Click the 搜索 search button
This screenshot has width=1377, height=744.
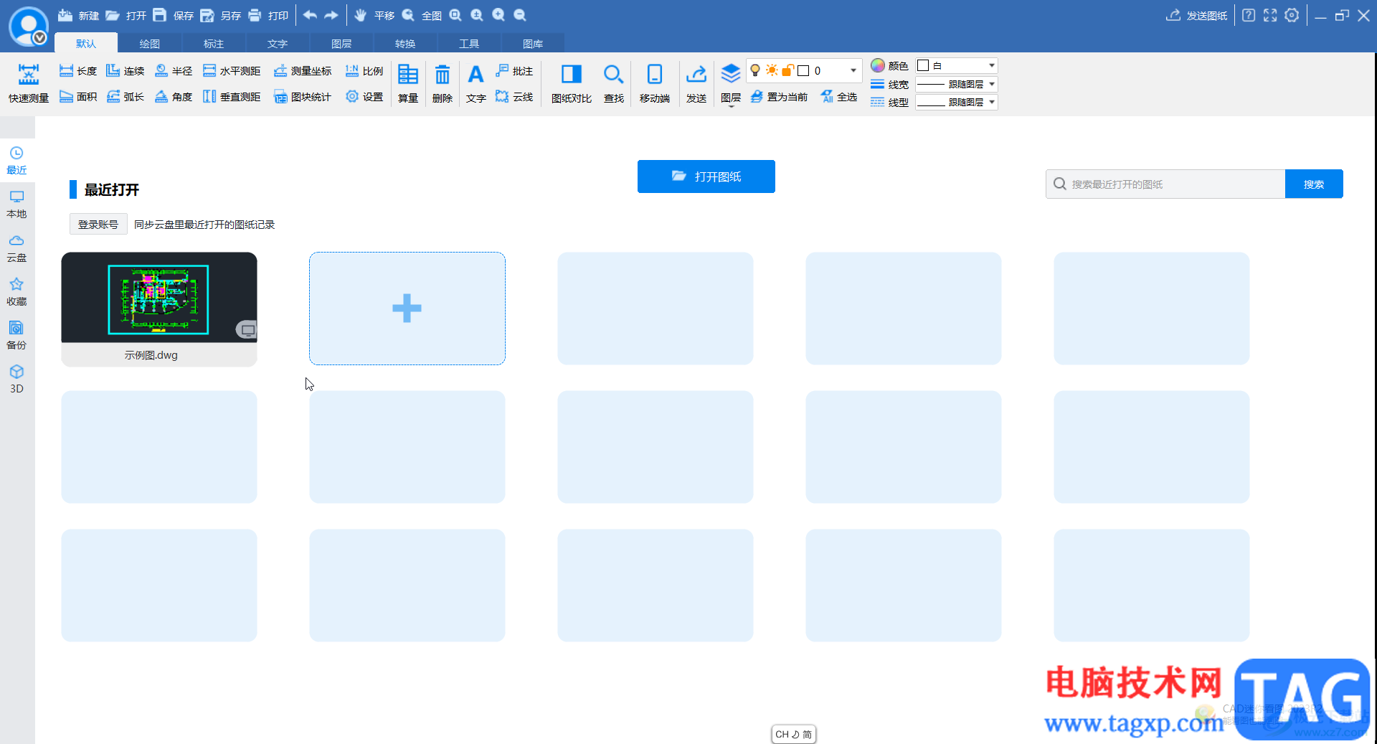coord(1314,184)
